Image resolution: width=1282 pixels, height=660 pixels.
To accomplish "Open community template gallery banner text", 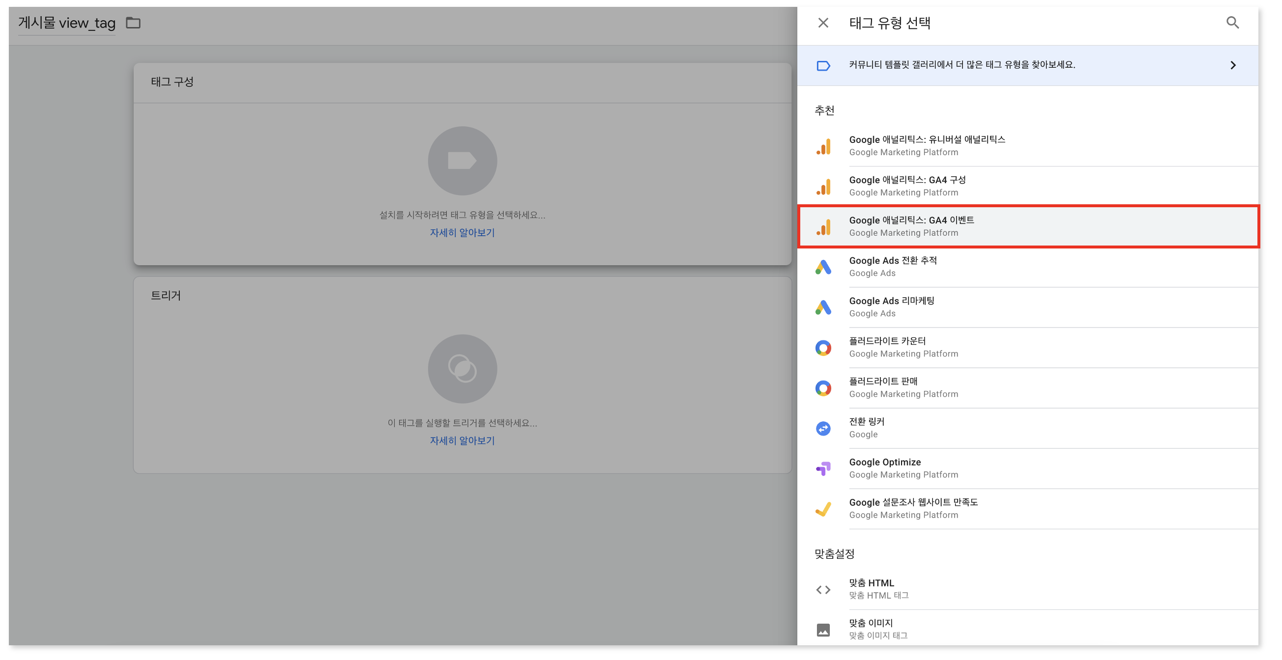I will coord(961,65).
